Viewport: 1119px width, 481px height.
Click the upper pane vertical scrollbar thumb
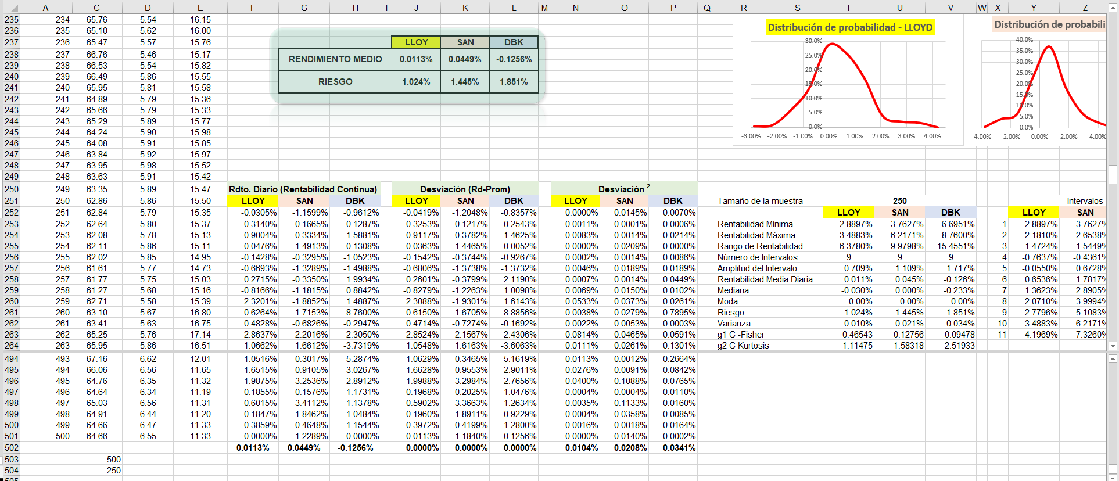click(x=1113, y=174)
